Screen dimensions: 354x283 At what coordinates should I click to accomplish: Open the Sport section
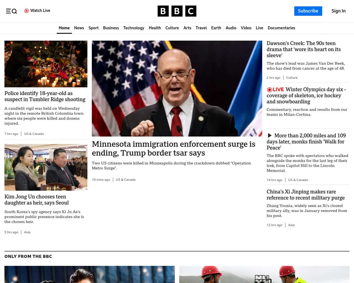click(93, 28)
